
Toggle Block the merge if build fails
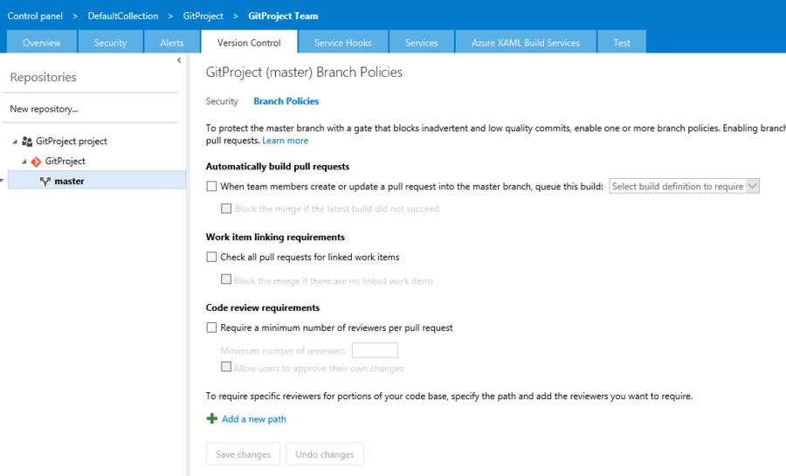pos(226,209)
